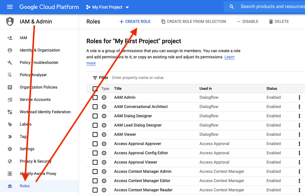The image size is (305, 195).
Task: Open Identity-Aware Proxy sidebar item
Action: click(38, 174)
